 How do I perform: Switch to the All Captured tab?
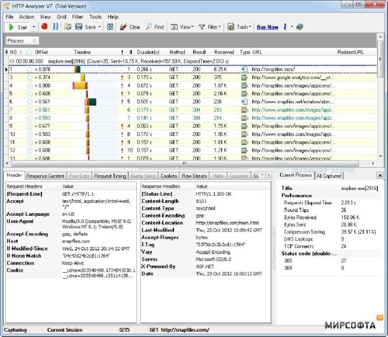(x=329, y=176)
